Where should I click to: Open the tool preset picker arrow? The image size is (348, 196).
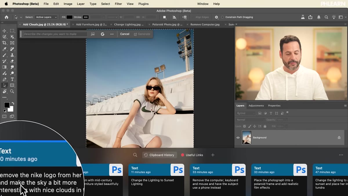pyautogui.click(x=21, y=17)
